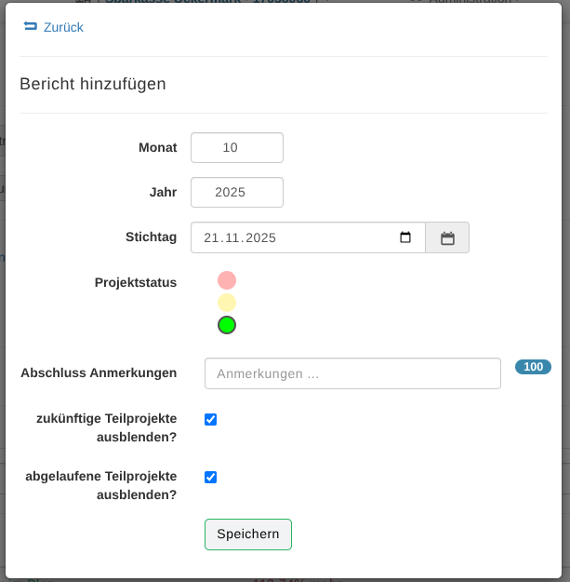This screenshot has width=570, height=582.
Task: Select the month segment 11 in Stichtag
Action: click(232, 237)
